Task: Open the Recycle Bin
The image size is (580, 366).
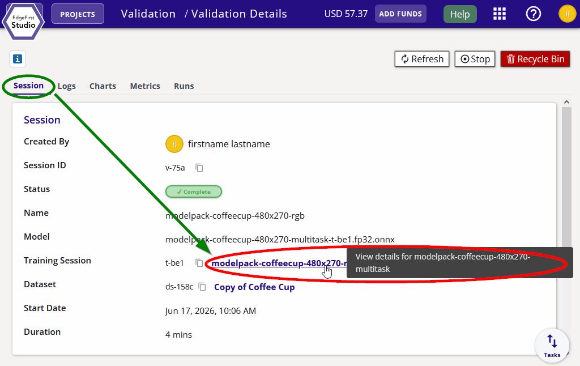Action: pos(535,59)
